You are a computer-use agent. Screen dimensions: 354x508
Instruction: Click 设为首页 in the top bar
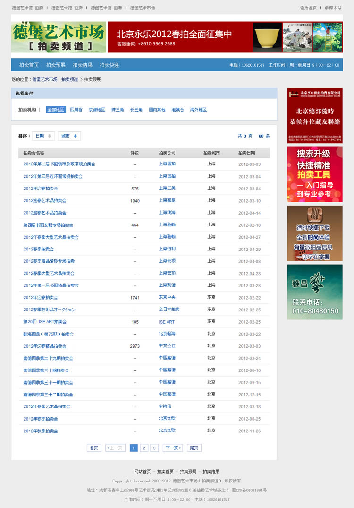[x=308, y=8]
